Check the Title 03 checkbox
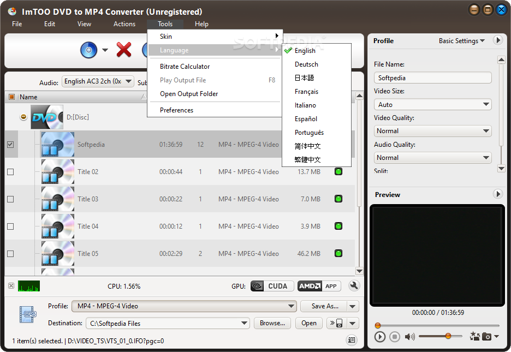 [10, 199]
